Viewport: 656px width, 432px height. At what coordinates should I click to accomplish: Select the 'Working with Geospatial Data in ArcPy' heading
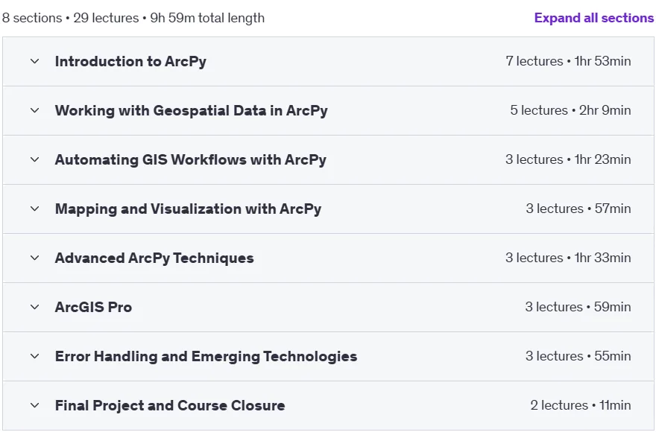click(191, 110)
